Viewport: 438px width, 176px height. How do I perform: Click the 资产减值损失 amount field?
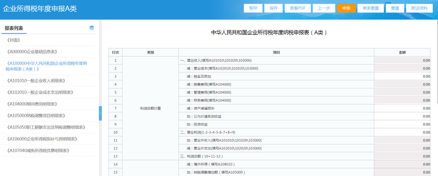(402, 108)
